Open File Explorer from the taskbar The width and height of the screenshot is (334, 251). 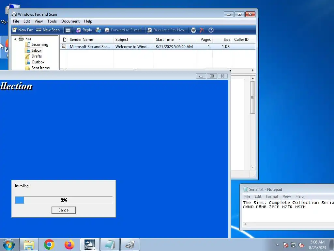click(x=29, y=244)
